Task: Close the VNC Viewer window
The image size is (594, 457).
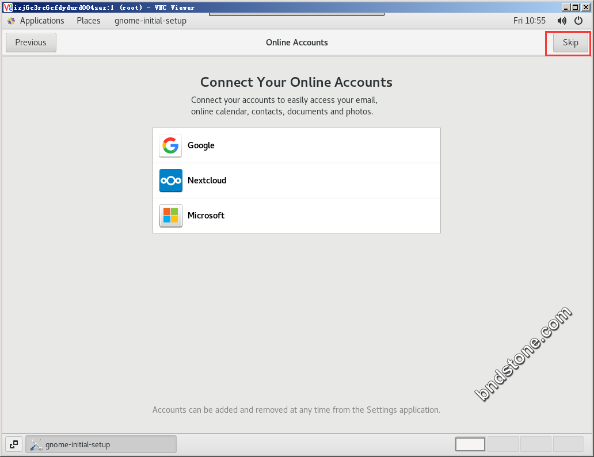Action: pos(586,7)
